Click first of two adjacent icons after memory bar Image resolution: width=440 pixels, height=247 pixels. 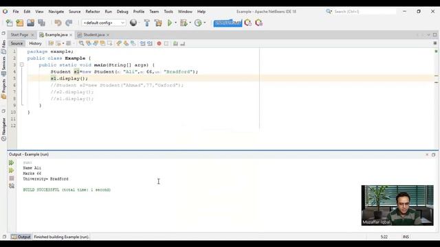pyautogui.click(x=248, y=23)
